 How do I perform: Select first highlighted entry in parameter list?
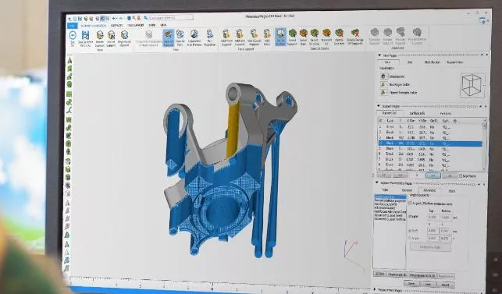click(390, 197)
